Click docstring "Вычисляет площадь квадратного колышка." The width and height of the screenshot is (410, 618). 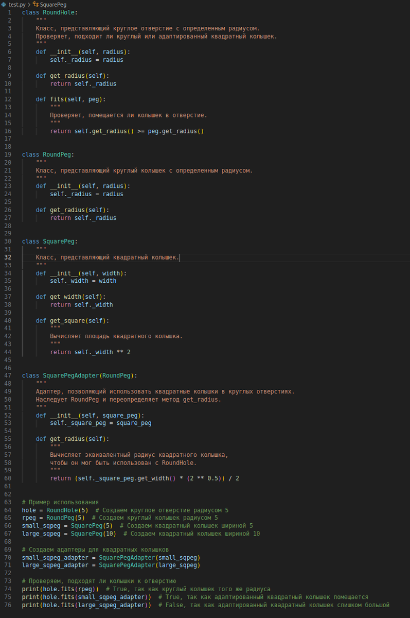pyautogui.click(x=116, y=336)
